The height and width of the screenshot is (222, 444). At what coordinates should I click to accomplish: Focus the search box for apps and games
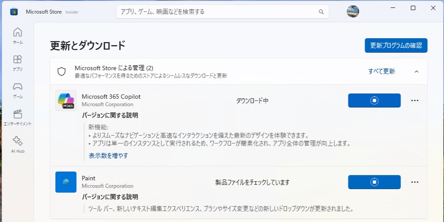click(x=222, y=12)
